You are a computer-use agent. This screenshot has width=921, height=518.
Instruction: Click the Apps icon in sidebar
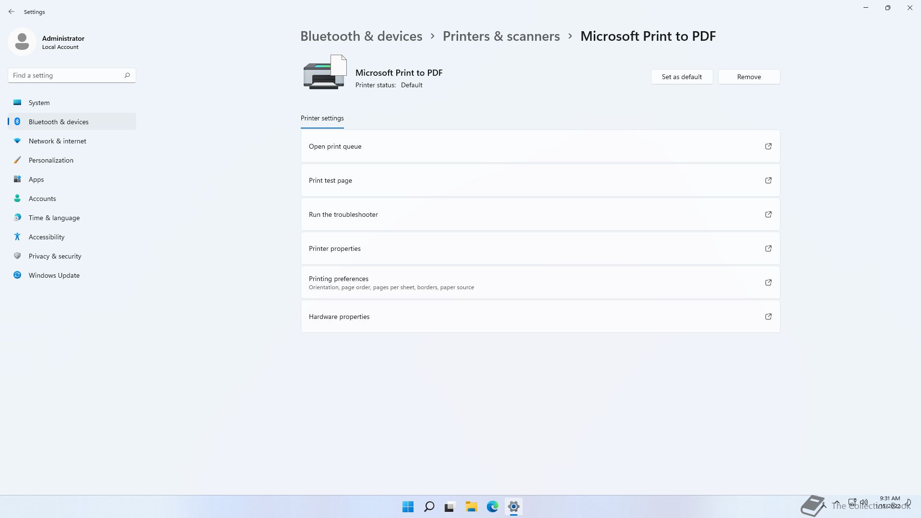[17, 179]
